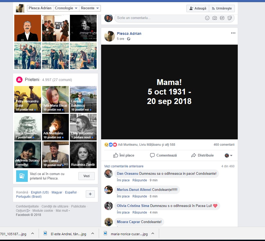Click the sticker icon in comment box
The width and height of the screenshot is (265, 241).
230,18
